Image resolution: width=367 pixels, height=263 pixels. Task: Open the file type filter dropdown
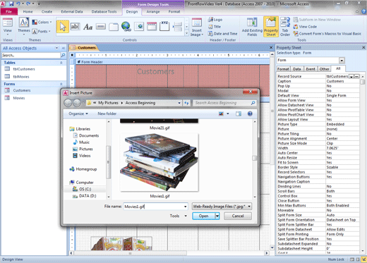(x=222, y=207)
